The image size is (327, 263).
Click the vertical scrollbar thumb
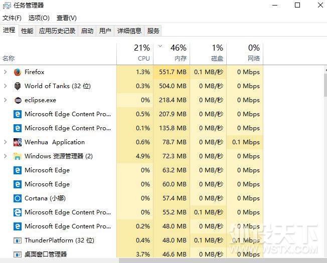(x=325, y=85)
